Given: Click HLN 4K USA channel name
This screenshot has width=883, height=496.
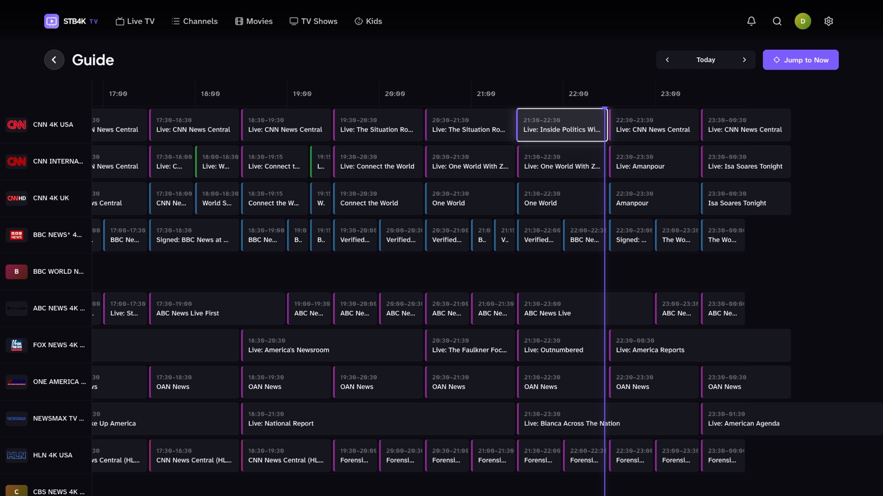Looking at the screenshot, I should click(x=52, y=455).
